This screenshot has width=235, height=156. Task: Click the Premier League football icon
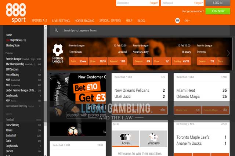(x=58, y=50)
